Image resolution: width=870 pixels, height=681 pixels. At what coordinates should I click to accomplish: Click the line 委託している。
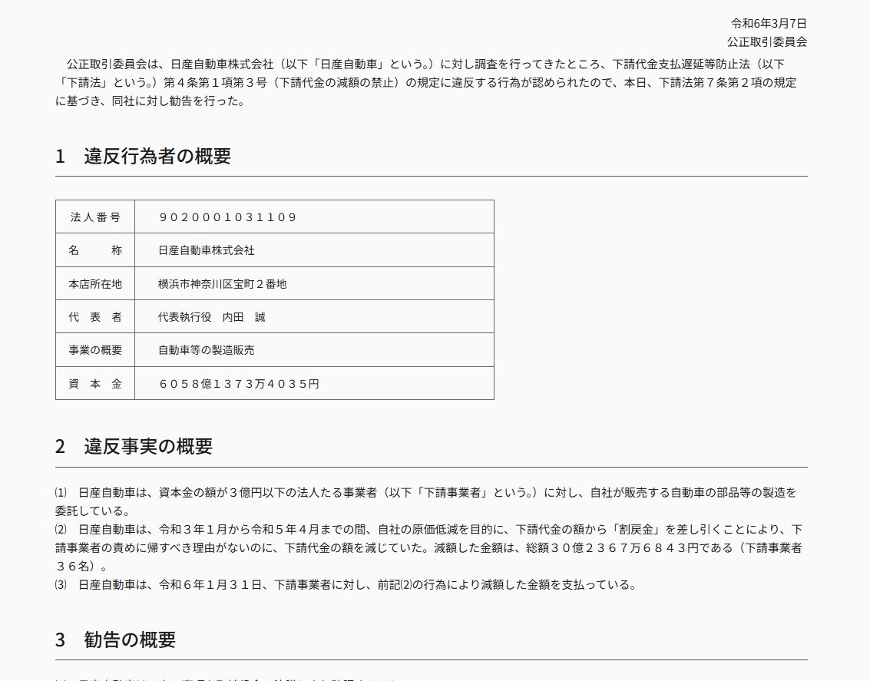pos(93,511)
